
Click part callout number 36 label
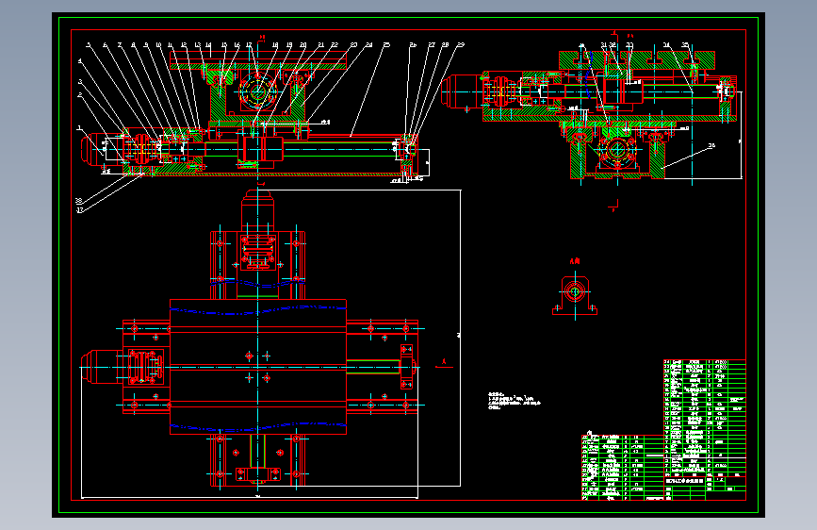coord(711,145)
